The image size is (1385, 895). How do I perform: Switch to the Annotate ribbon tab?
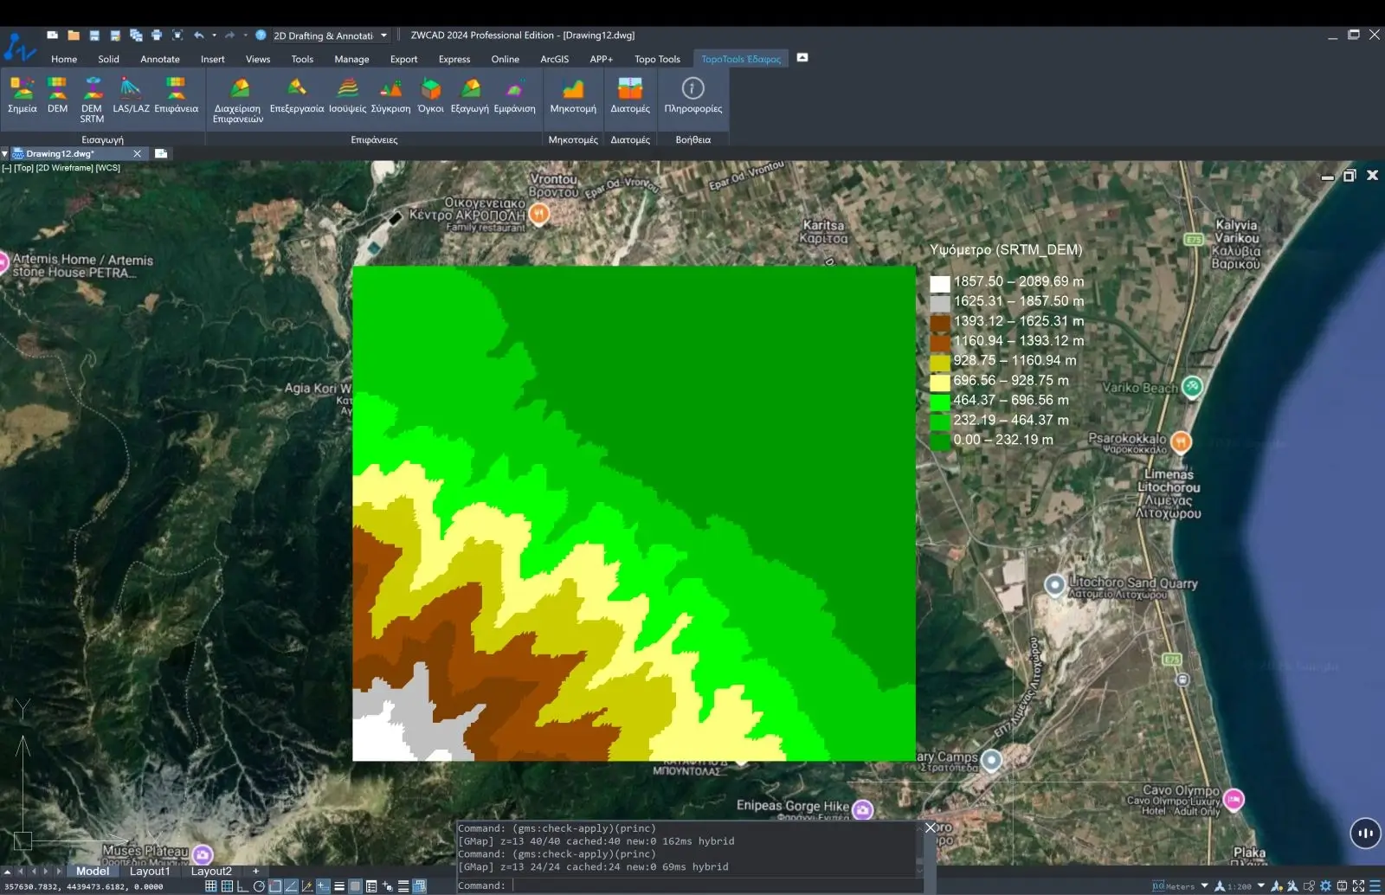point(160,59)
